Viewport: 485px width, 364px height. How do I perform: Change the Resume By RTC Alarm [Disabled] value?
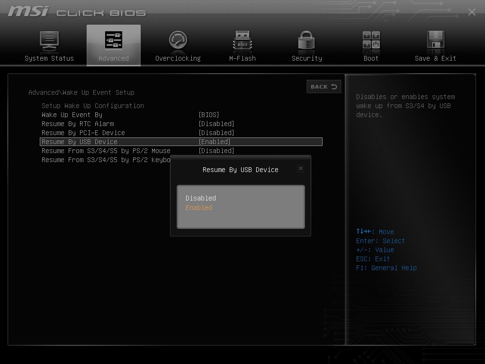pyautogui.click(x=216, y=124)
